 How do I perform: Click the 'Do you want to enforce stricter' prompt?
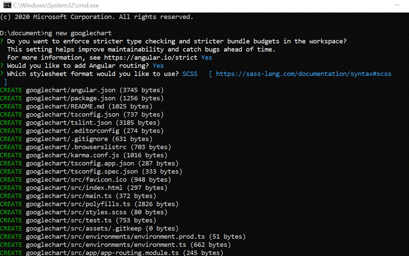[x=177, y=41]
